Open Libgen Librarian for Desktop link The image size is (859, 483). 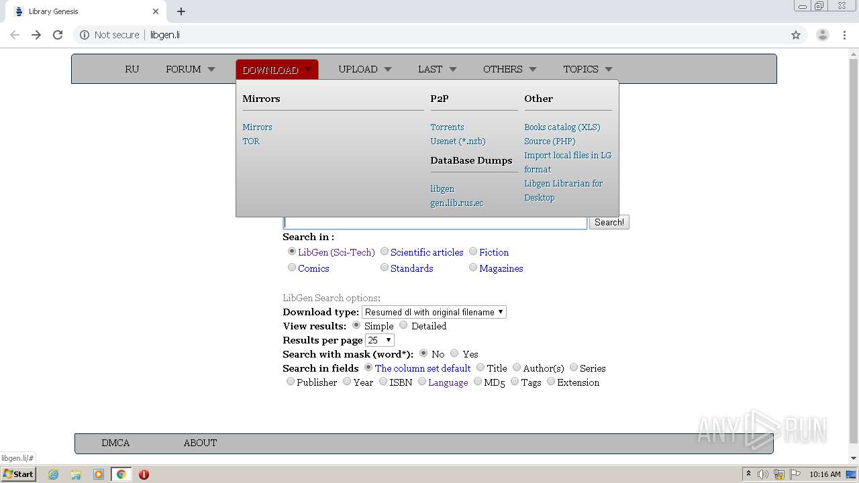point(564,191)
